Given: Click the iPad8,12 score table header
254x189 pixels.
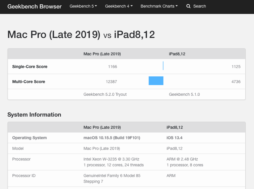Looking at the screenshot, I should 177,54.
